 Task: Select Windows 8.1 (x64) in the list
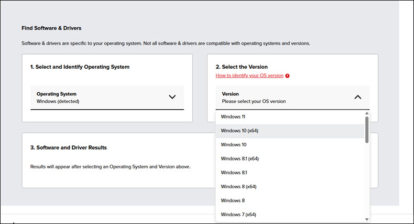pos(290,159)
